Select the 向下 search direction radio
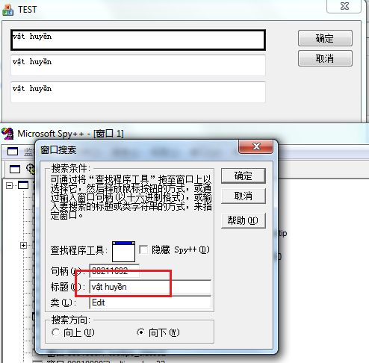This screenshot has width=369, height=363. click(140, 332)
